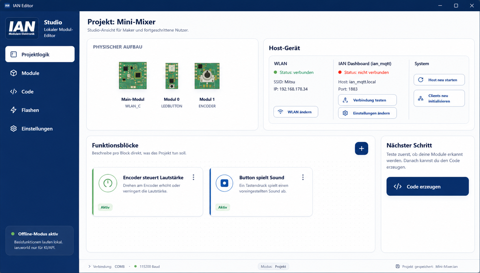Image resolution: width=480 pixels, height=273 pixels.
Task: Click Verbindung testen button
Action: tap(367, 100)
